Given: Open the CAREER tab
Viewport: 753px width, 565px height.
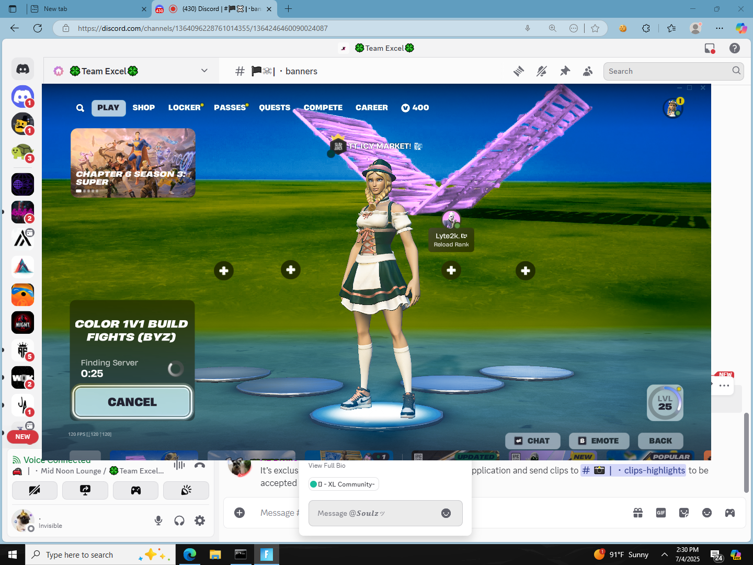Looking at the screenshot, I should pos(372,108).
